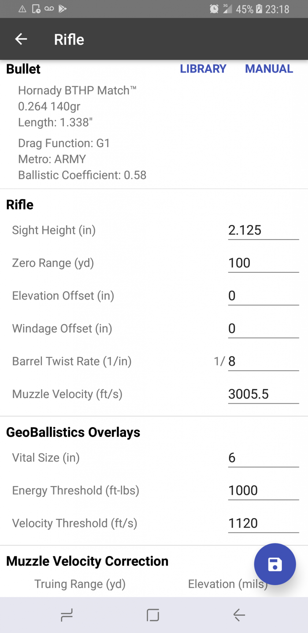The image size is (308, 633).
Task: Open the bullet LIBRARY
Action: pyautogui.click(x=203, y=69)
